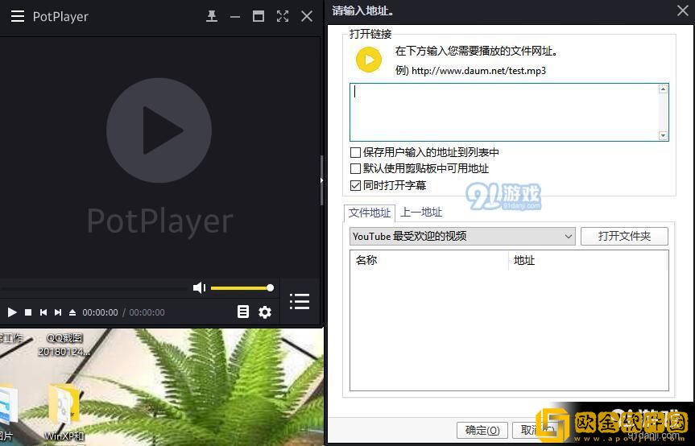The width and height of the screenshot is (695, 446).
Task: Click the yellow play logo in dialog
Action: [369, 60]
